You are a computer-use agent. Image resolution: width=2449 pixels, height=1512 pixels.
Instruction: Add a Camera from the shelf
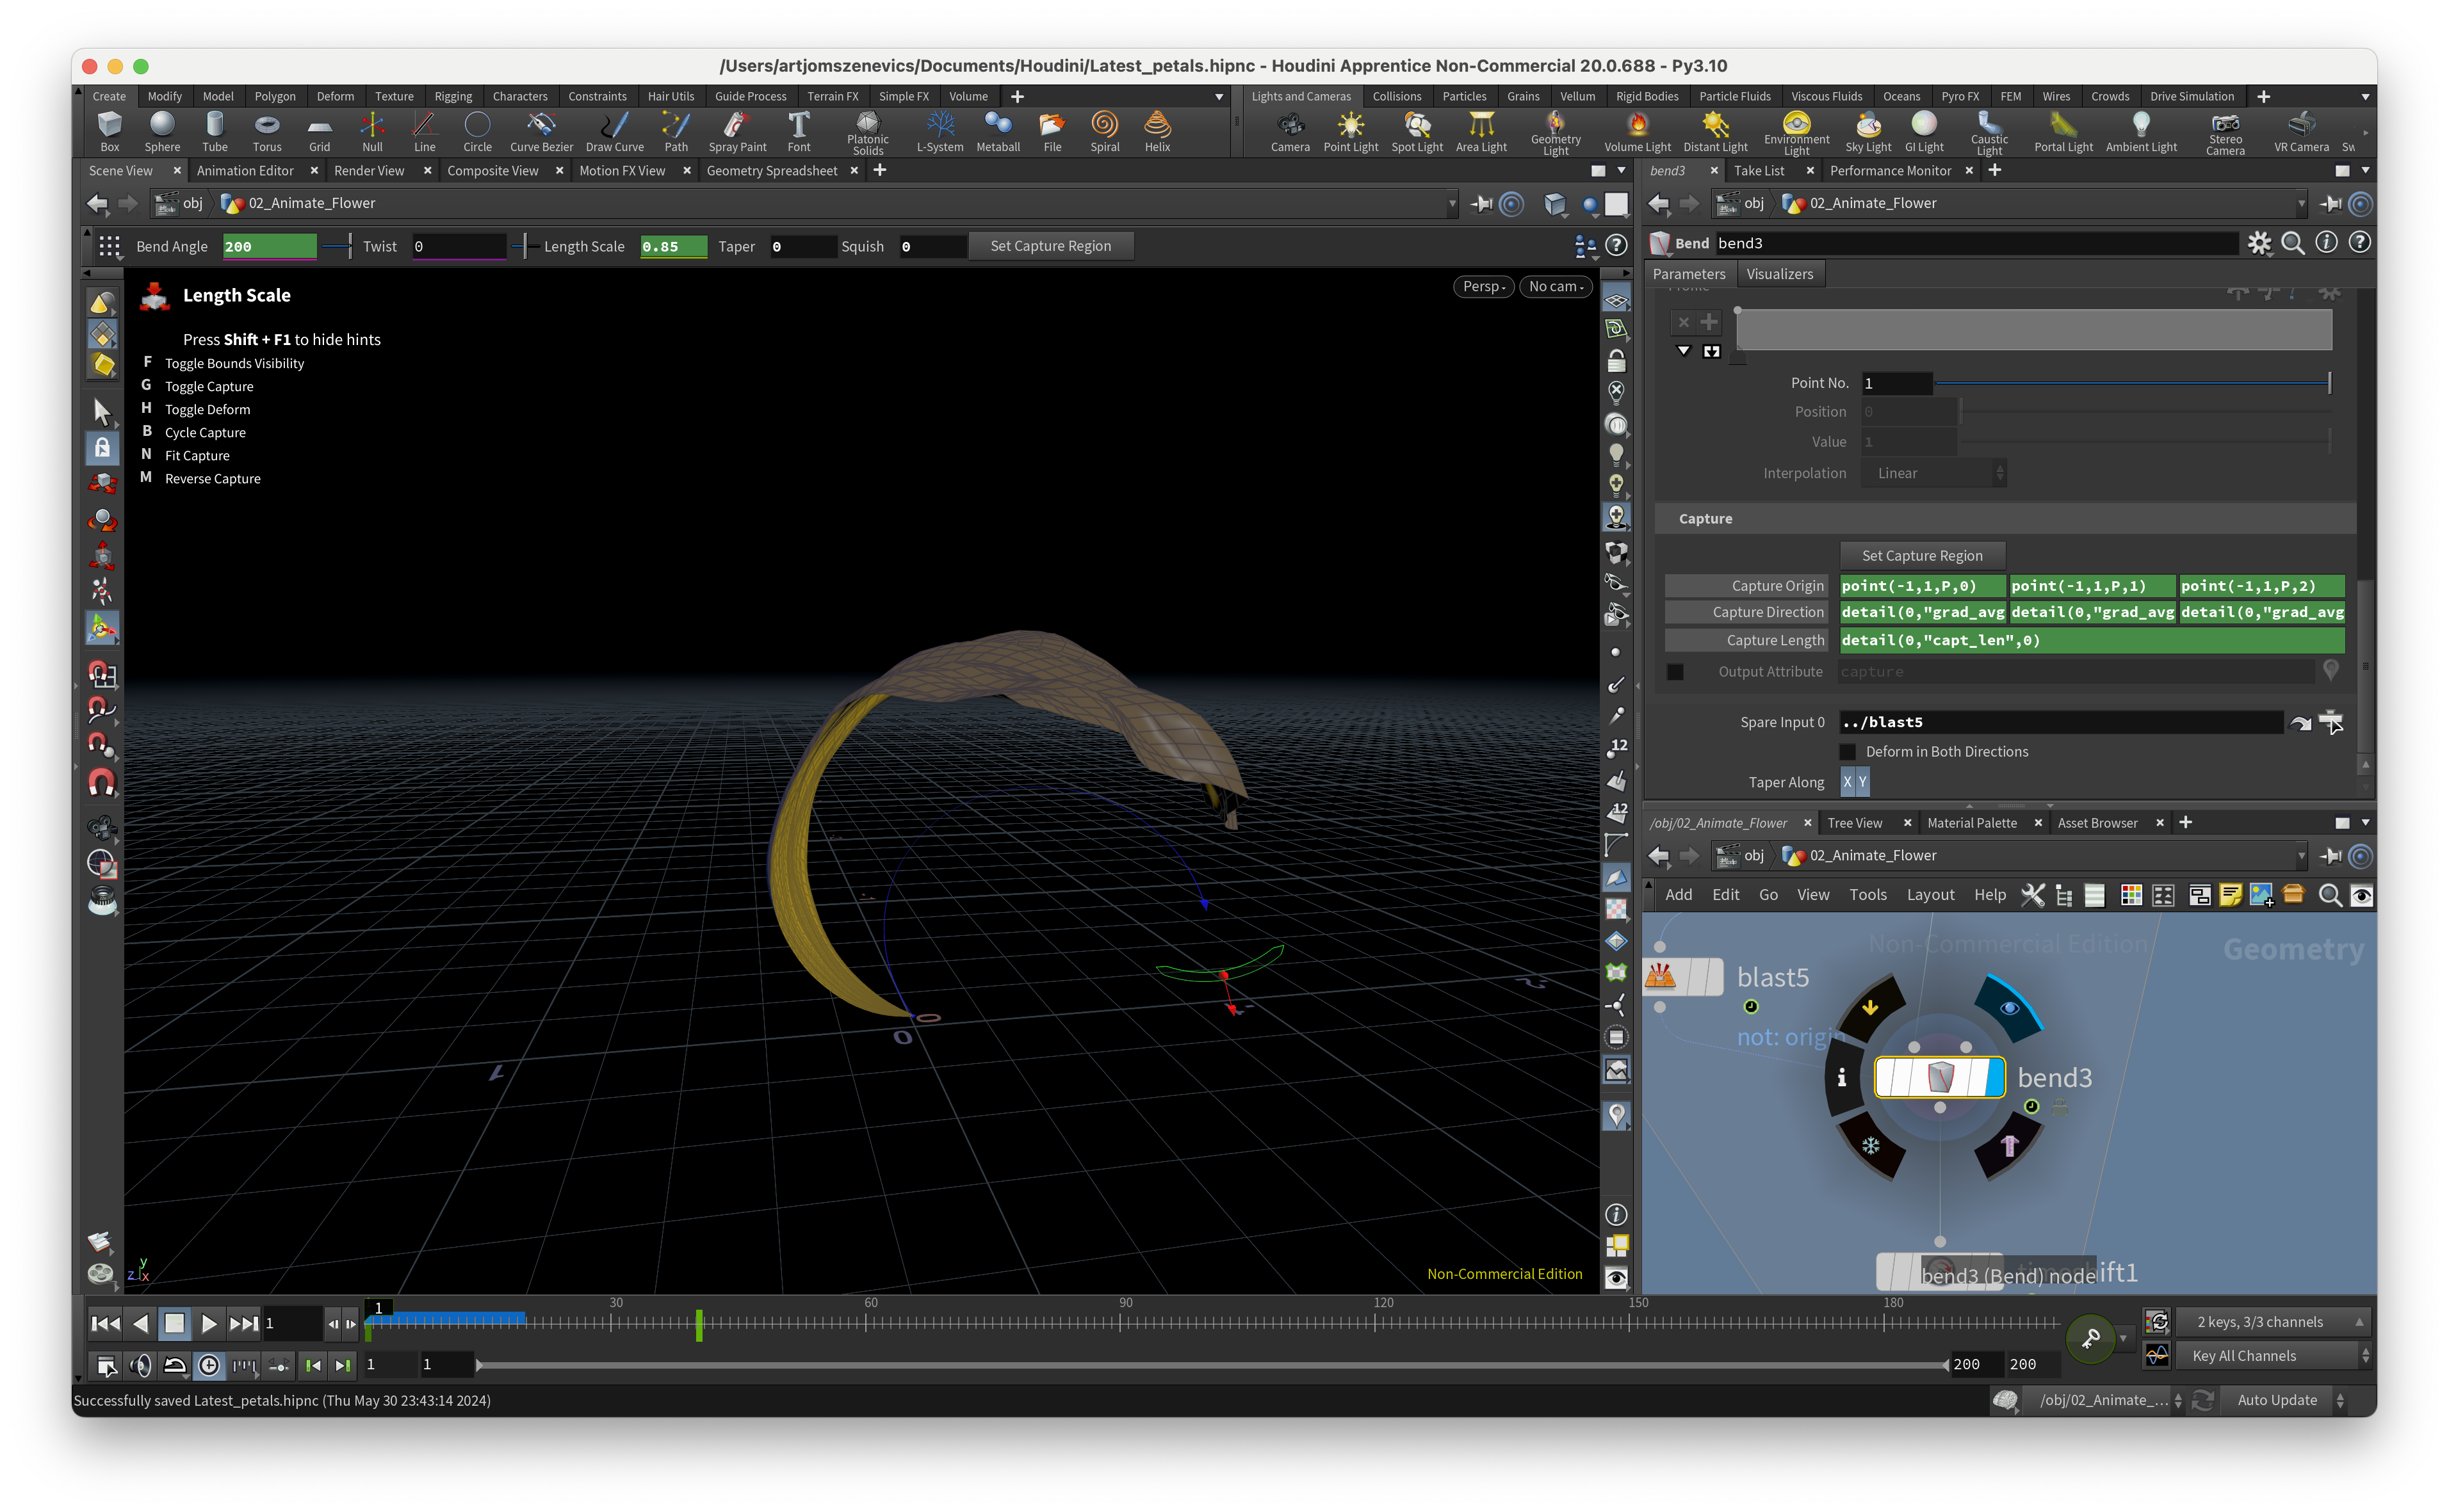point(1290,131)
